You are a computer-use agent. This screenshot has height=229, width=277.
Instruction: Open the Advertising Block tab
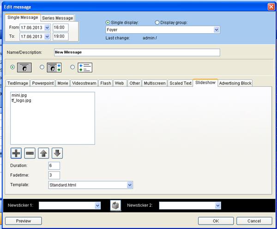click(x=235, y=83)
